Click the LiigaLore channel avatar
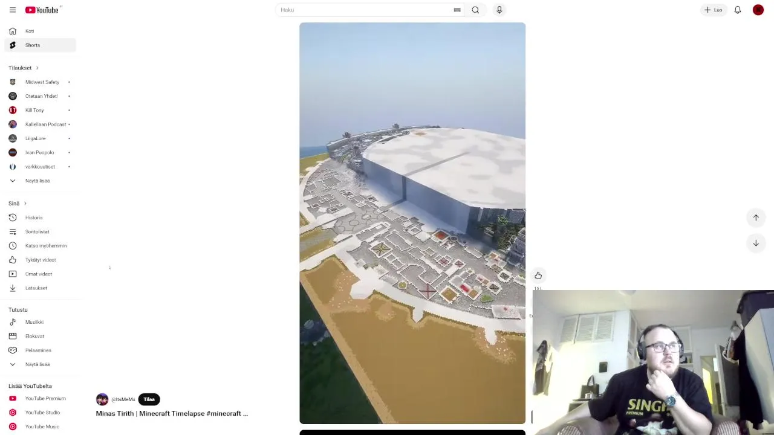 pyautogui.click(x=13, y=138)
